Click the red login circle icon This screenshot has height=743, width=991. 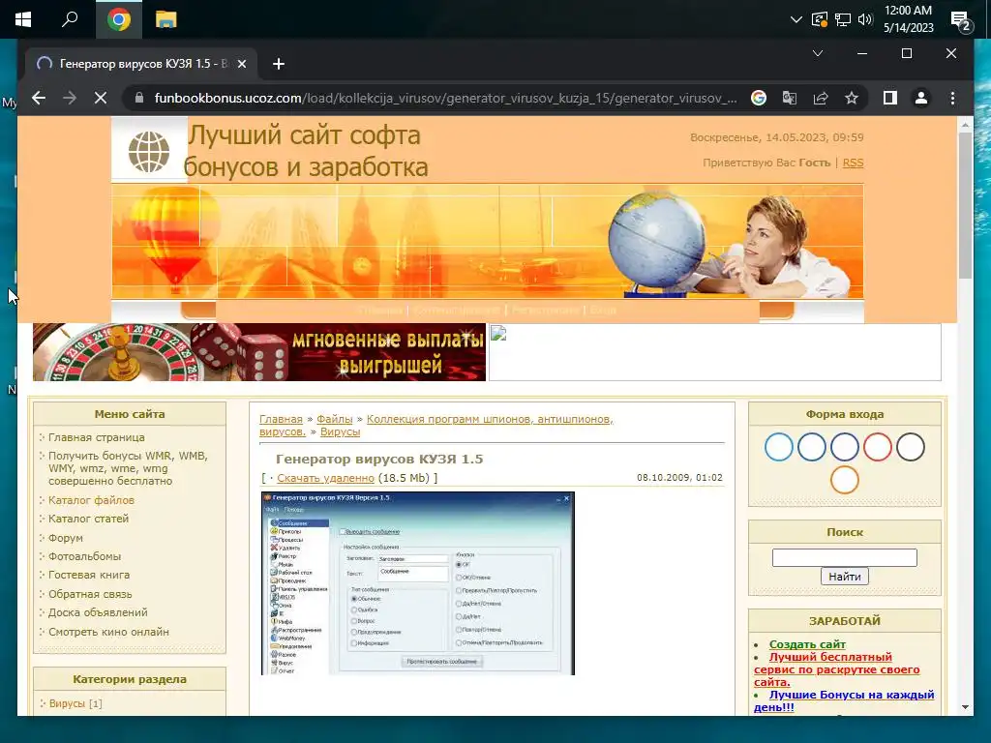[877, 447]
